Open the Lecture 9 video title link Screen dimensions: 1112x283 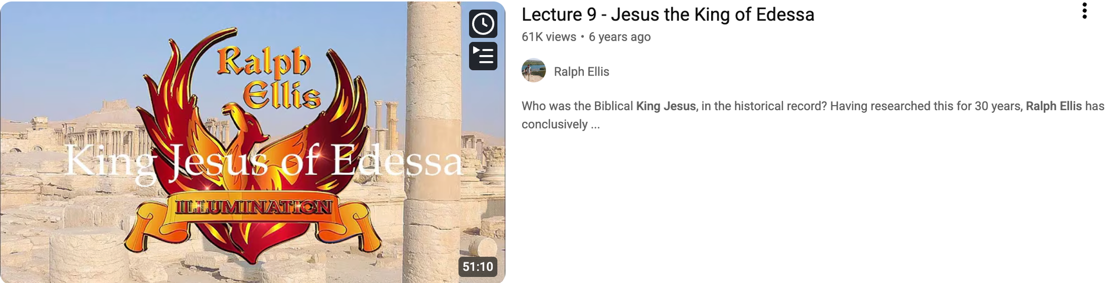[668, 14]
